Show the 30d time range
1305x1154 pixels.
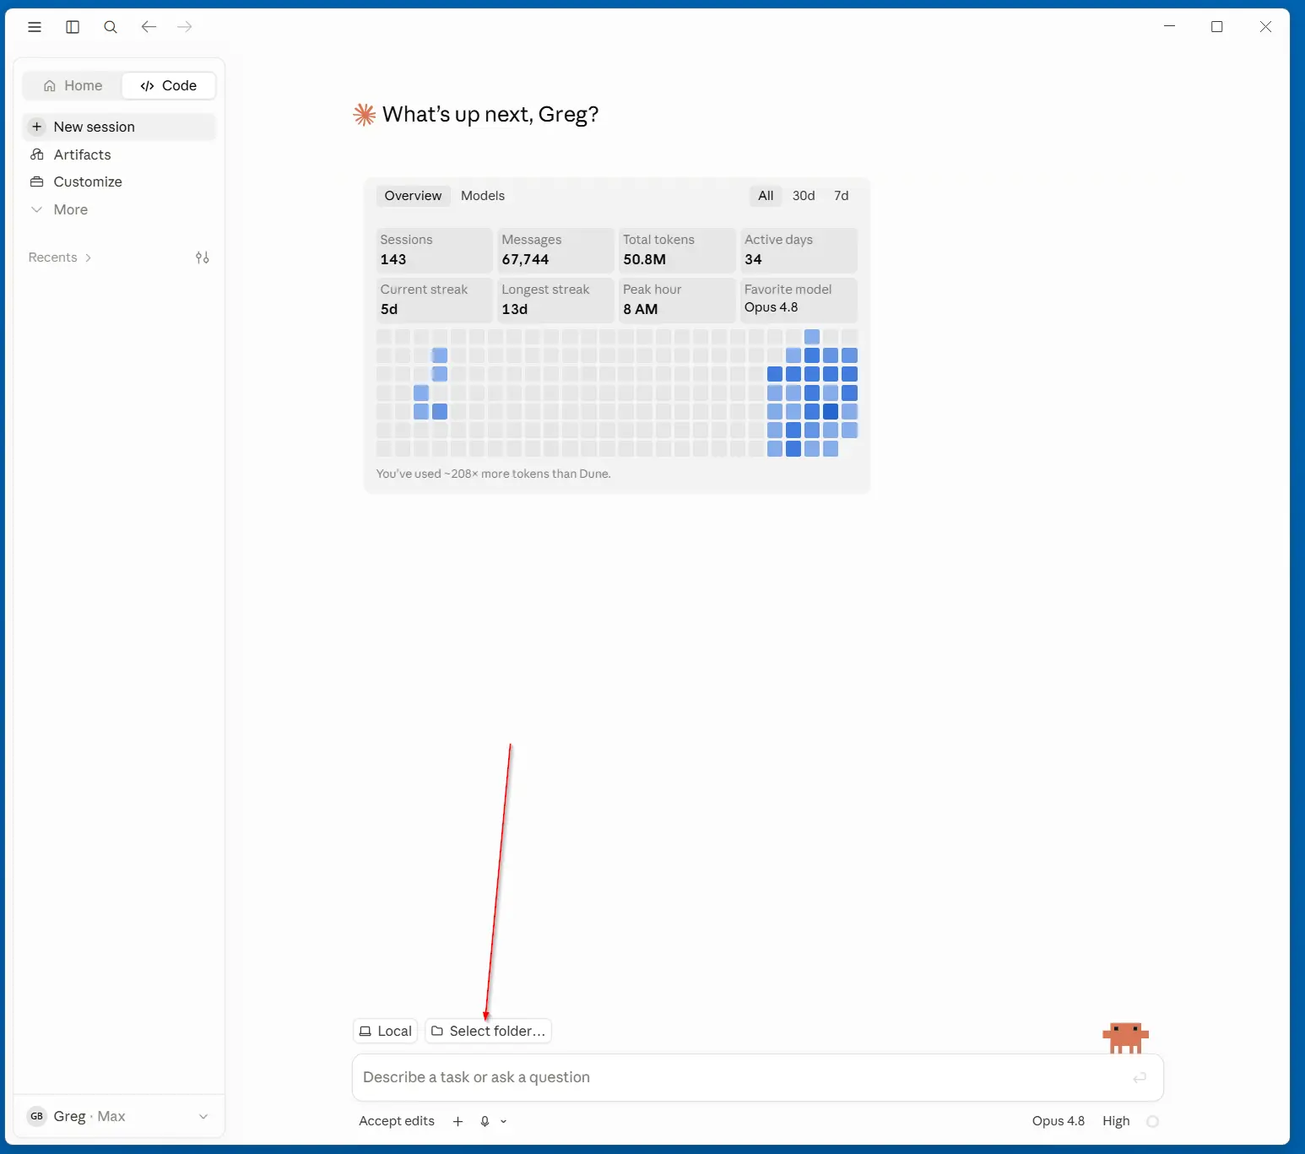(804, 196)
